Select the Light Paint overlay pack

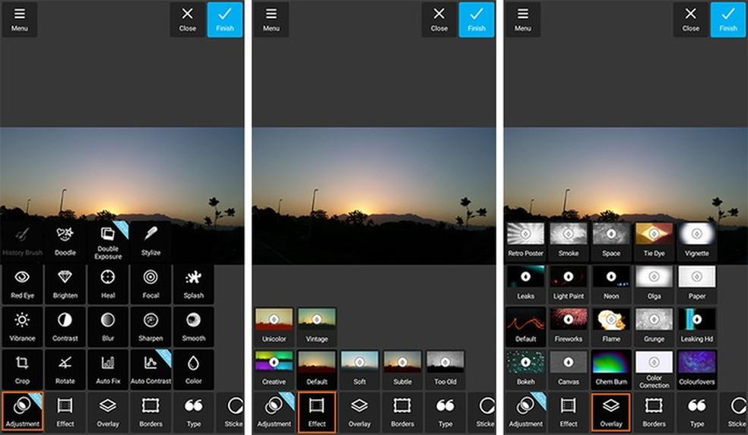[x=568, y=284]
